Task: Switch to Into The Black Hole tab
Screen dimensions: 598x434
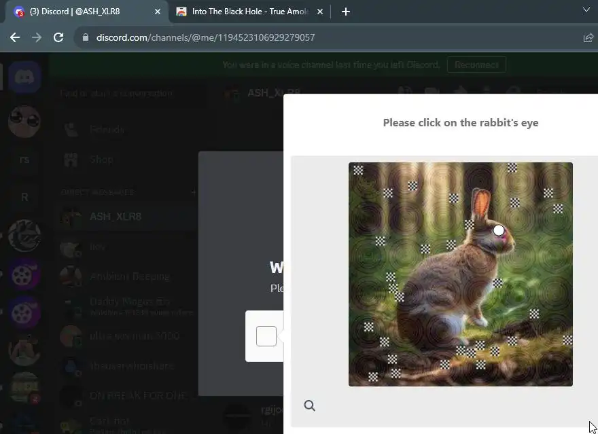Action: (x=250, y=12)
